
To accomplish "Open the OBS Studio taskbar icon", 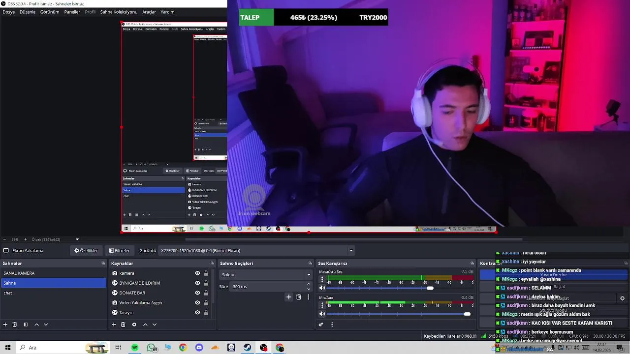I will tap(264, 348).
